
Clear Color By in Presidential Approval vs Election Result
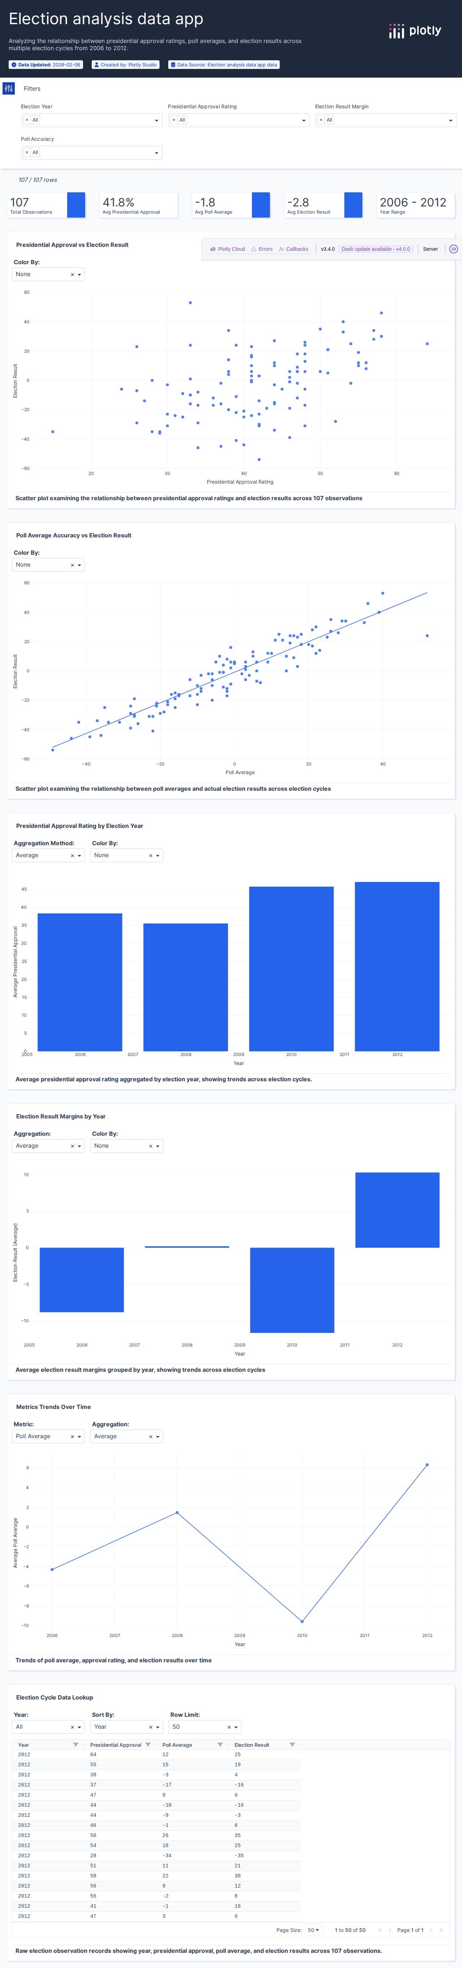[x=73, y=274]
